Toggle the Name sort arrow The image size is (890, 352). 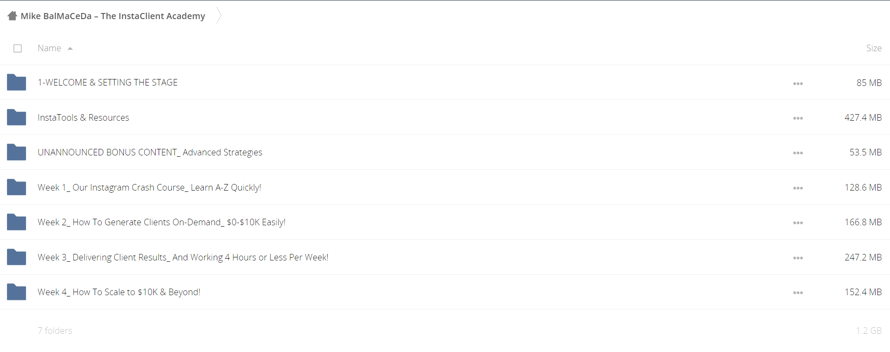(x=70, y=49)
